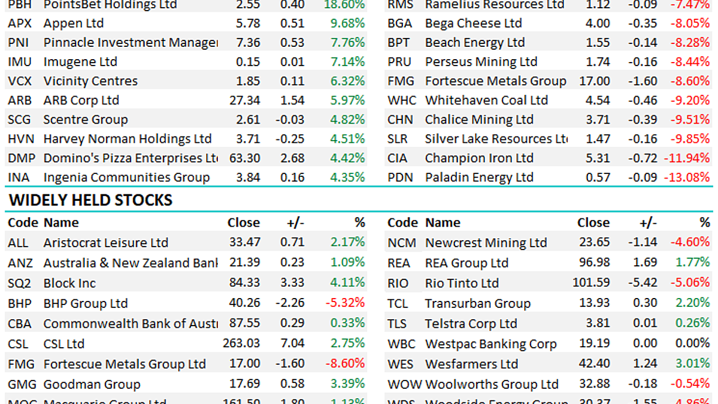This screenshot has height=404, width=718.
Task: Select Aristocrat's 33.47 close price
Action: point(245,242)
